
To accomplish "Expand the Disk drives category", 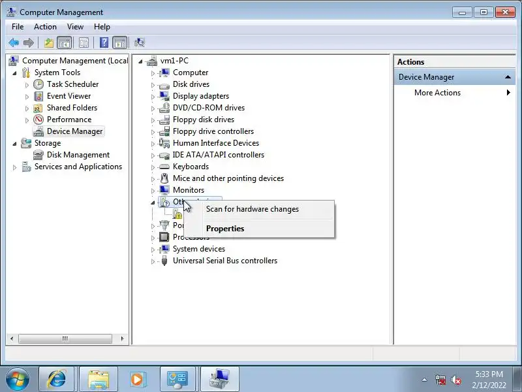I will coord(153,85).
